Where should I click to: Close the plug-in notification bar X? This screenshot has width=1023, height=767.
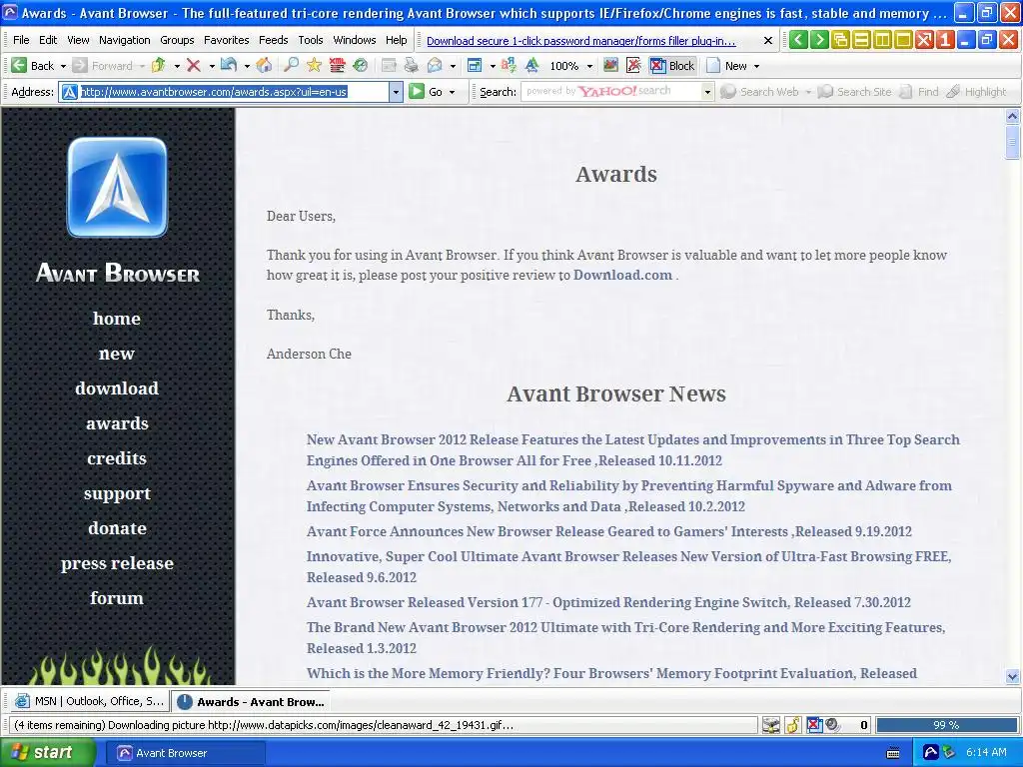click(768, 40)
